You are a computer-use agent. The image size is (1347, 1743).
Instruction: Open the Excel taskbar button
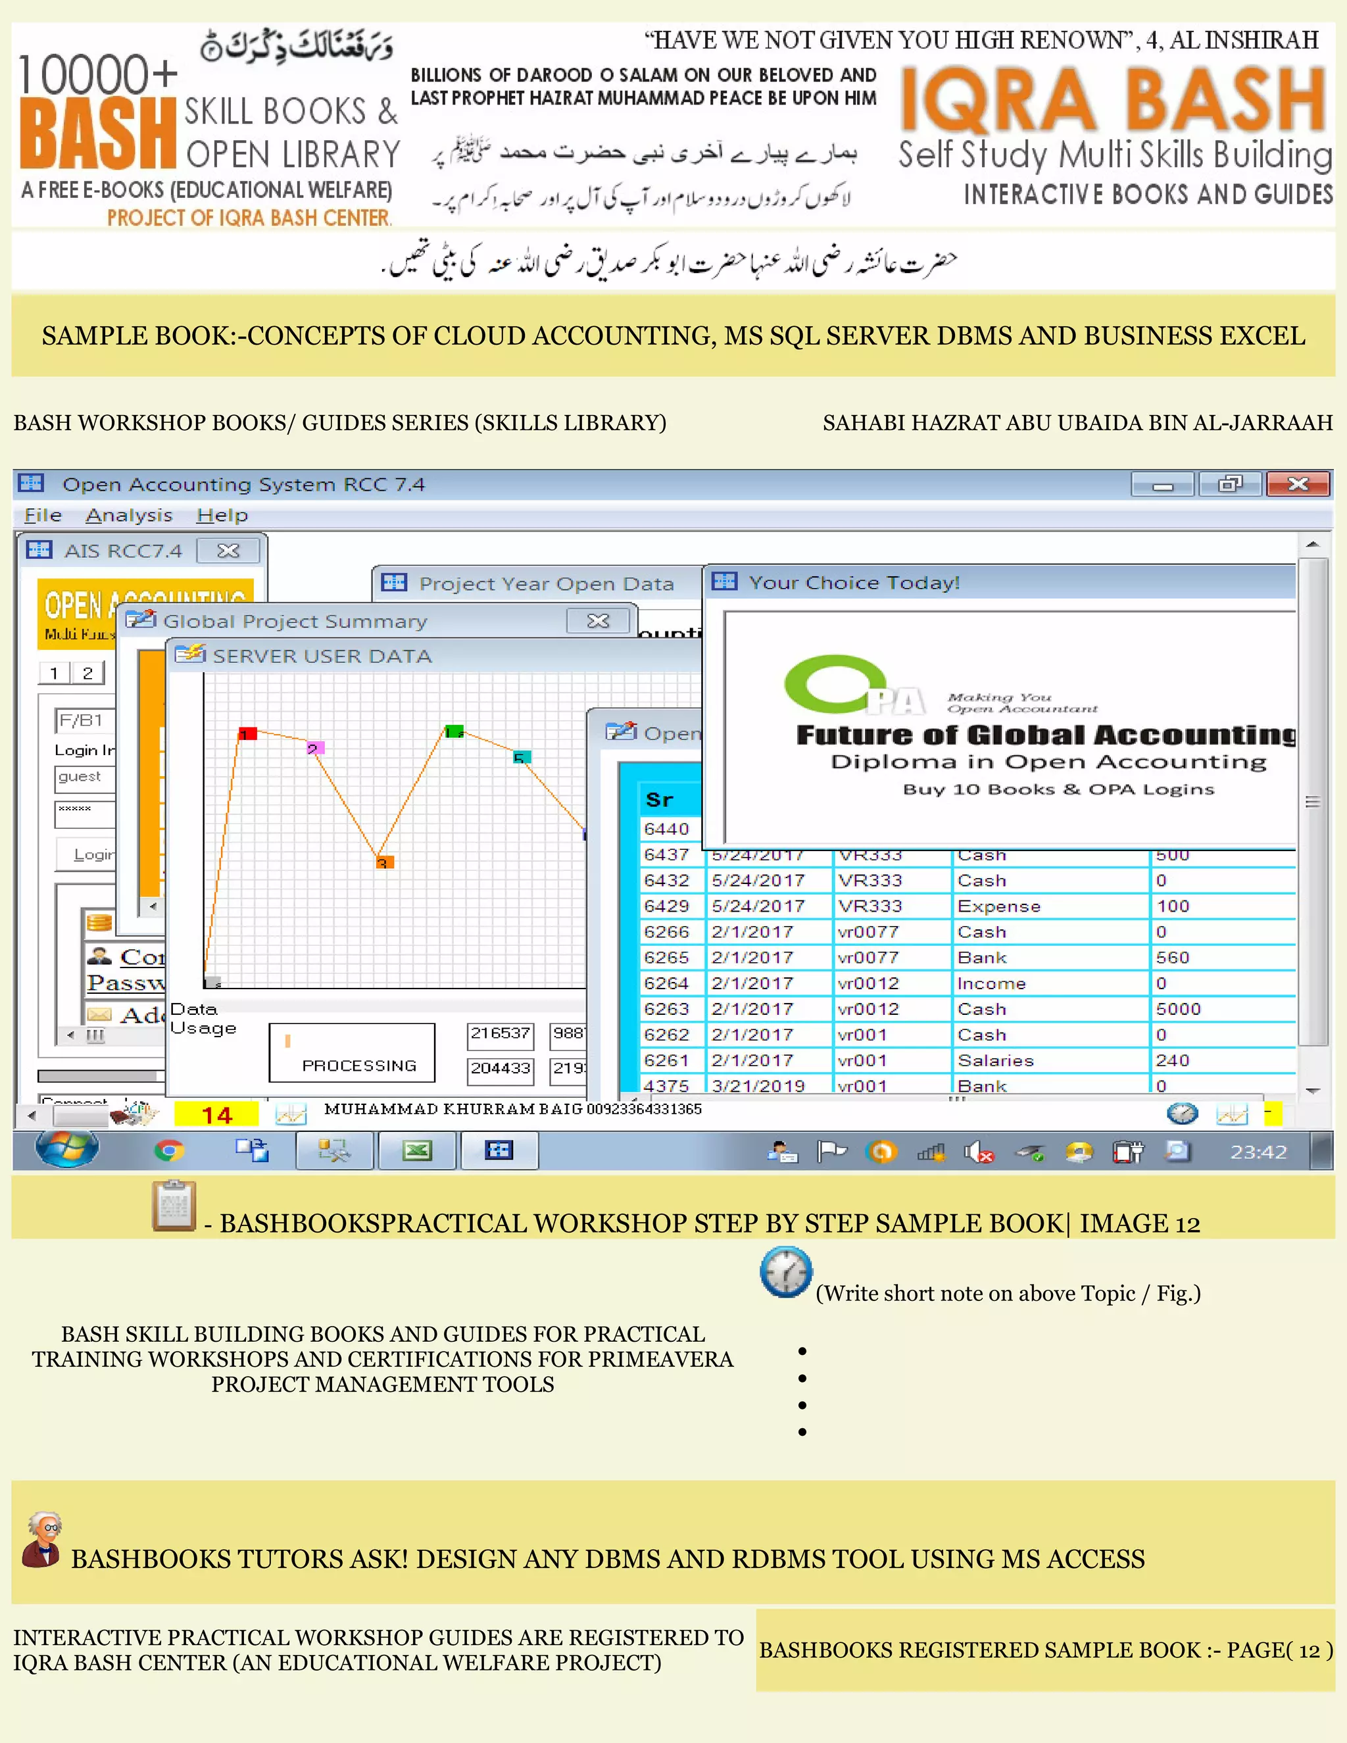[416, 1151]
